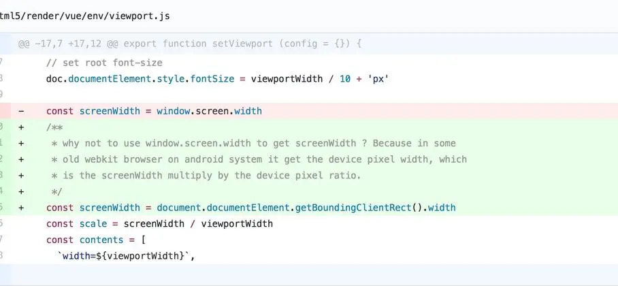Click the line number beside "const contents" line
The width and height of the screenshot is (618, 286).
click(x=2, y=240)
